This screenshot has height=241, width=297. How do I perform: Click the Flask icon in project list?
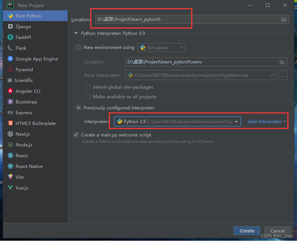(x=10, y=48)
